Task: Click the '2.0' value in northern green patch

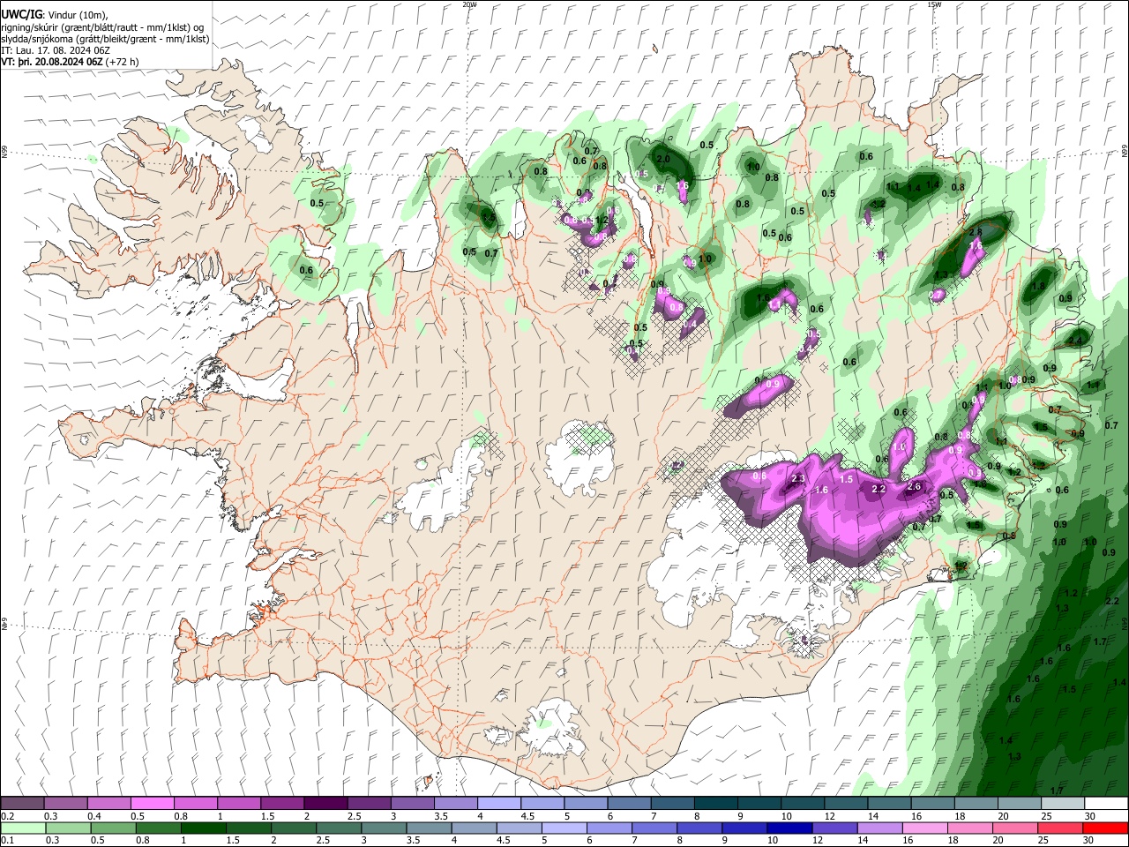Action: tap(663, 160)
